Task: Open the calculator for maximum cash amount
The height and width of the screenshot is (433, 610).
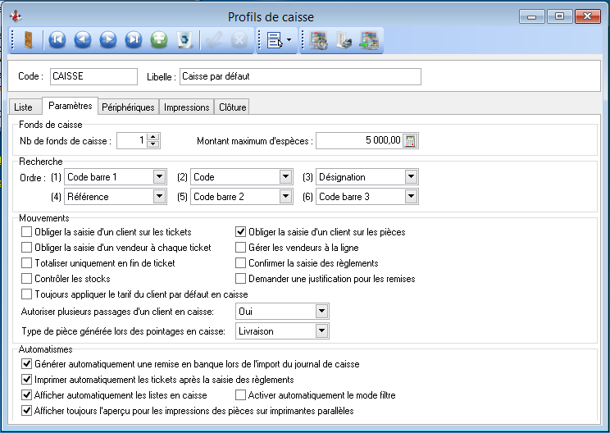Action: (x=411, y=140)
